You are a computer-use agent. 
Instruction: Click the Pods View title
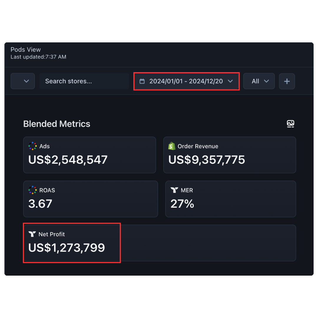[x=26, y=49]
